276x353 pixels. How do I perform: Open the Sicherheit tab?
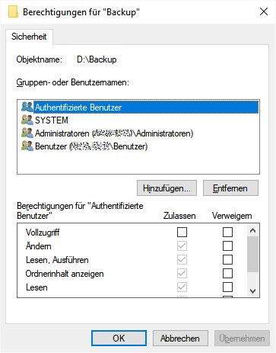click(x=29, y=37)
